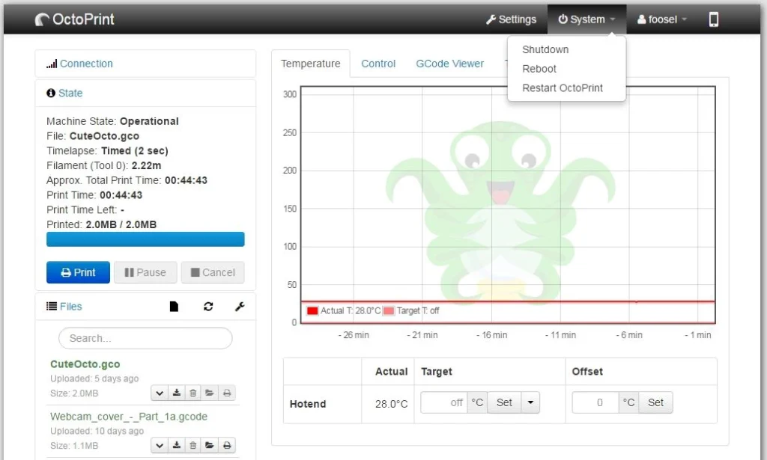
Task: Switch to the Control tab
Action: click(378, 64)
